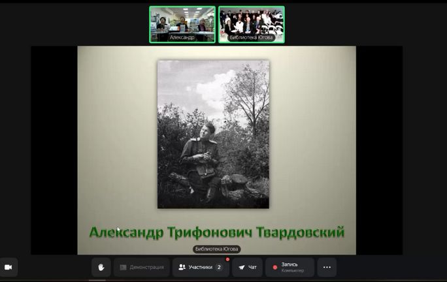Raise hand with the hand icon
Viewport: 447px width, 282px height.
(101, 267)
